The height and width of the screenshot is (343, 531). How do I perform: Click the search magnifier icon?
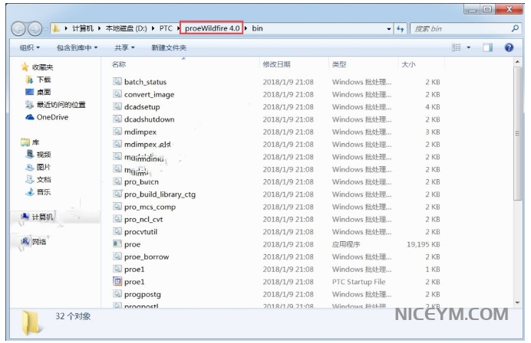click(515, 29)
